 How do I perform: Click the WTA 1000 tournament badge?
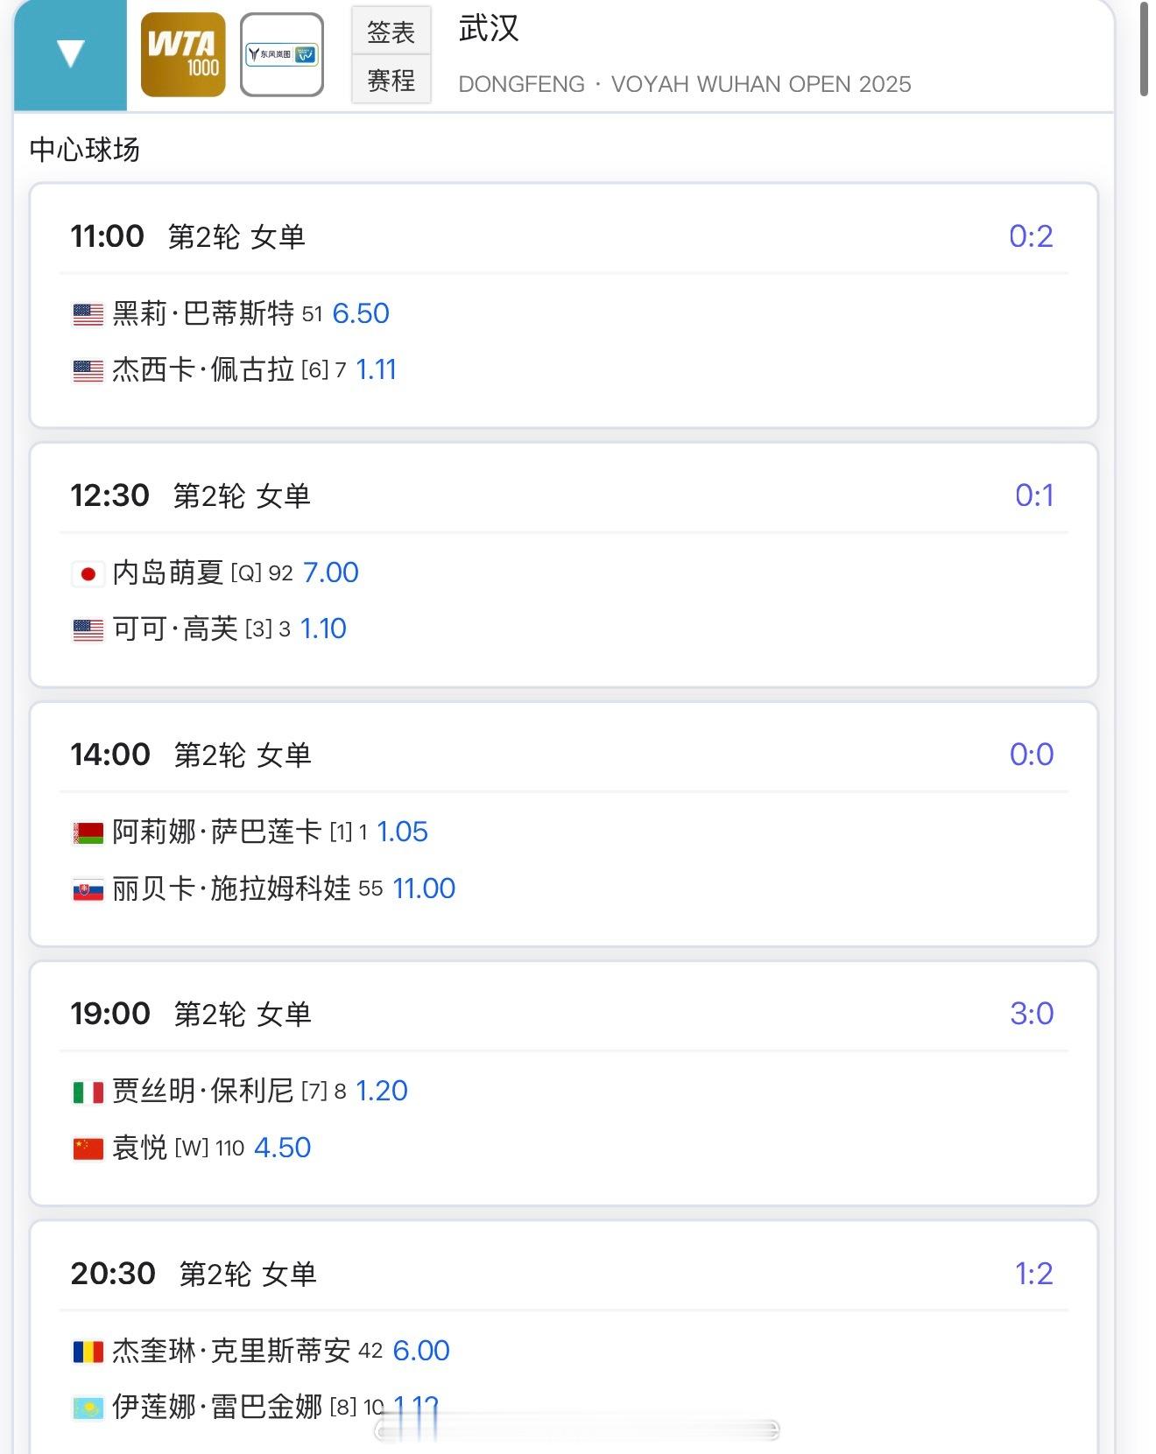183,55
